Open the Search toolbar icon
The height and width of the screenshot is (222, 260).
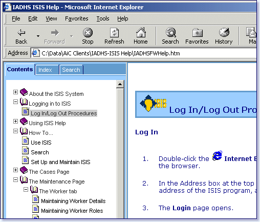pyautogui.click(x=171, y=32)
